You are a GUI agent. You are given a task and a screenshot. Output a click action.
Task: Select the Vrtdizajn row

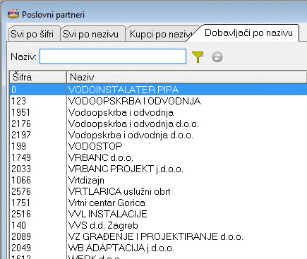pos(158,180)
